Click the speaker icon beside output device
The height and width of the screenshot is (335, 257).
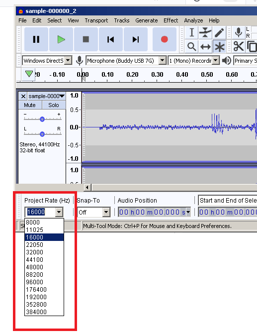coord(227,61)
